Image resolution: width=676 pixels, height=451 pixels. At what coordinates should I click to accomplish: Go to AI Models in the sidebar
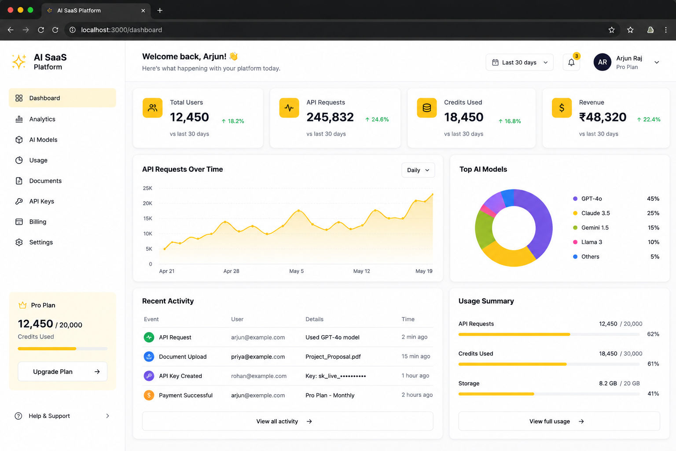tap(62, 140)
